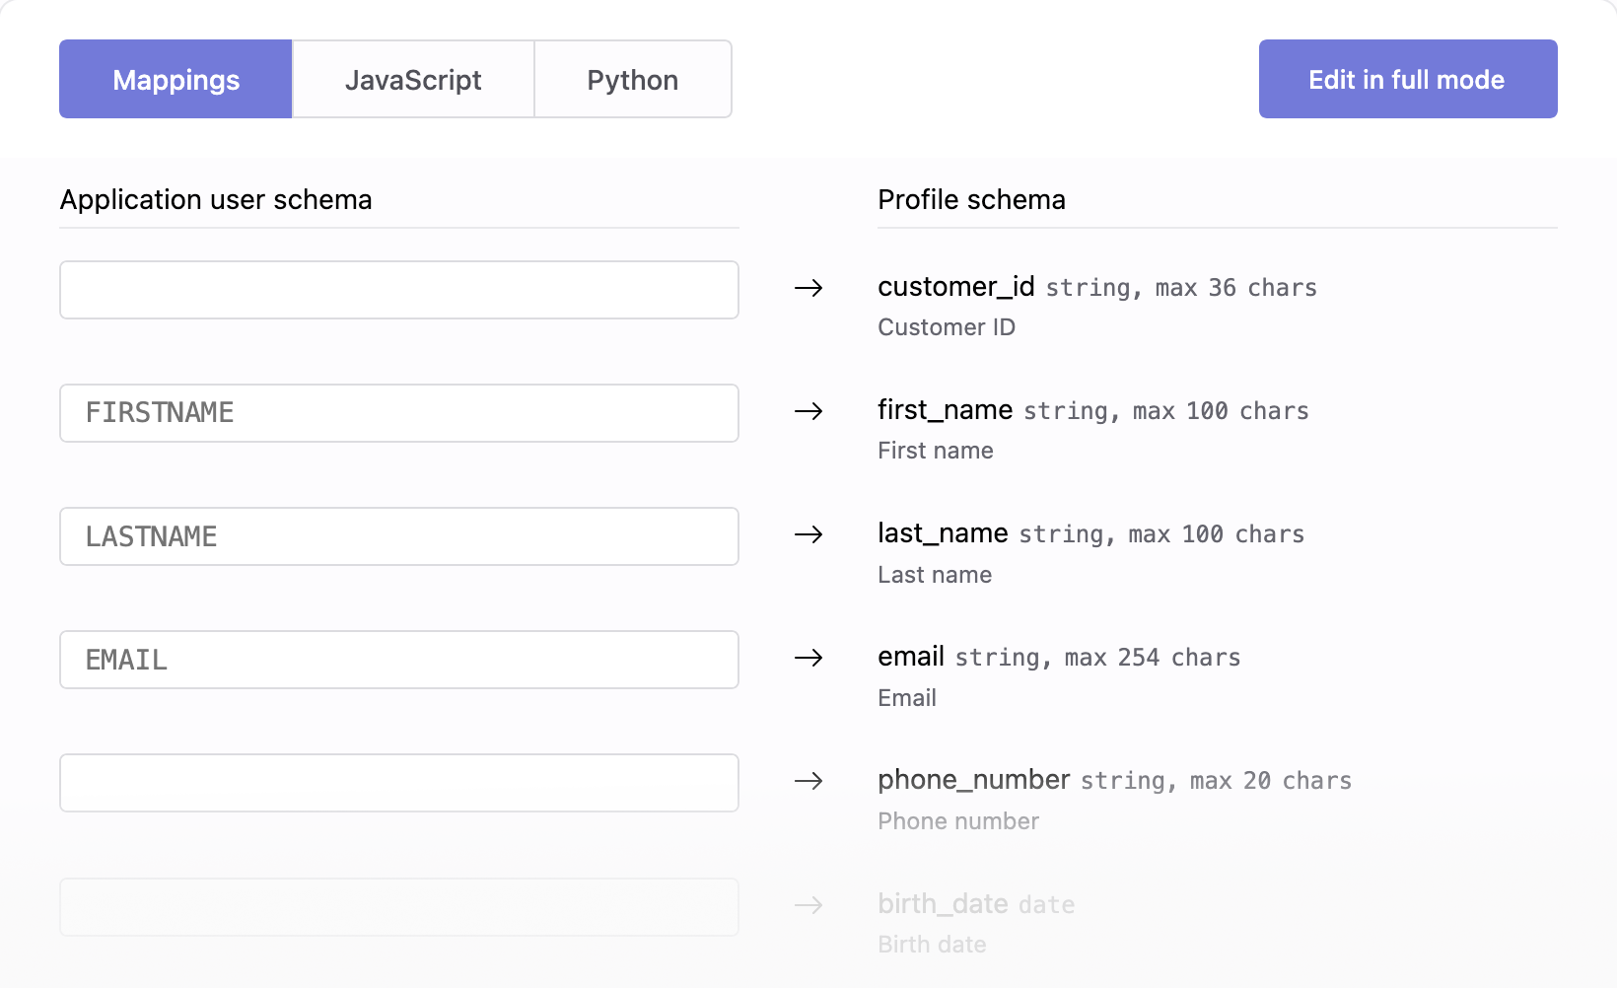The height and width of the screenshot is (988, 1617).
Task: Select the LASTNAME mapping input
Action: point(398,536)
